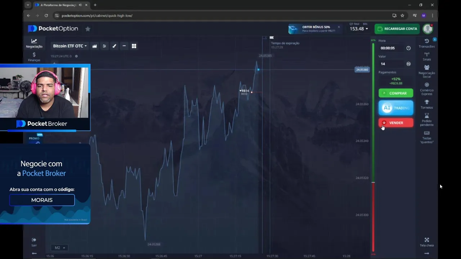This screenshot has height=259, width=461.
Task: Open Transações history panel
Action: tap(427, 43)
